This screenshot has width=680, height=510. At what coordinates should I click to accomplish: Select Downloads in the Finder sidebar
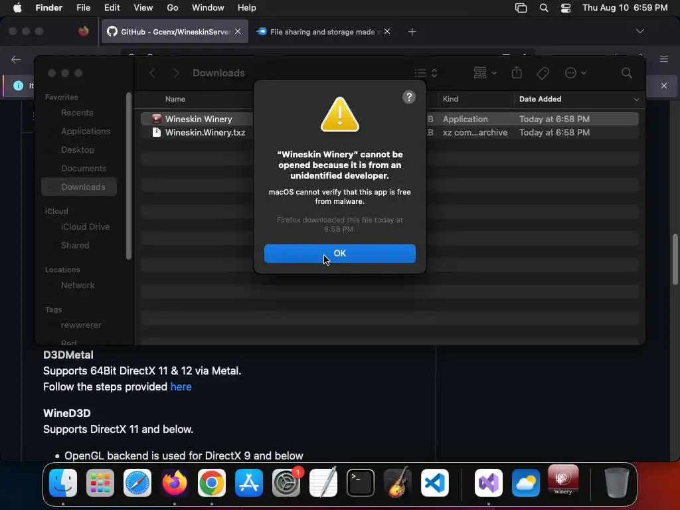pos(79,187)
